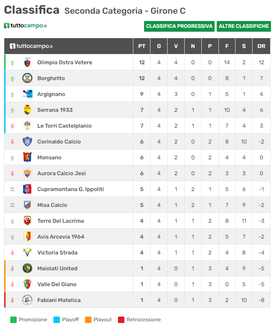
Task: Click the Victoria Strada yellow V logo
Action: (27, 252)
